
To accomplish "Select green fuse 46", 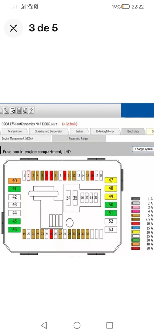I will (14, 230).
